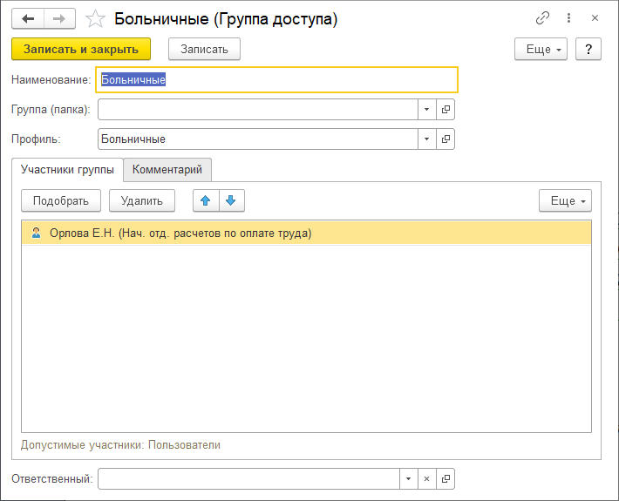Expand the Ответственный dropdown list
This screenshot has height=501, width=619.
(x=409, y=478)
